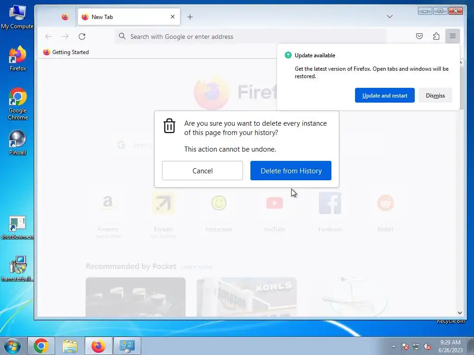Go back one page

48,37
